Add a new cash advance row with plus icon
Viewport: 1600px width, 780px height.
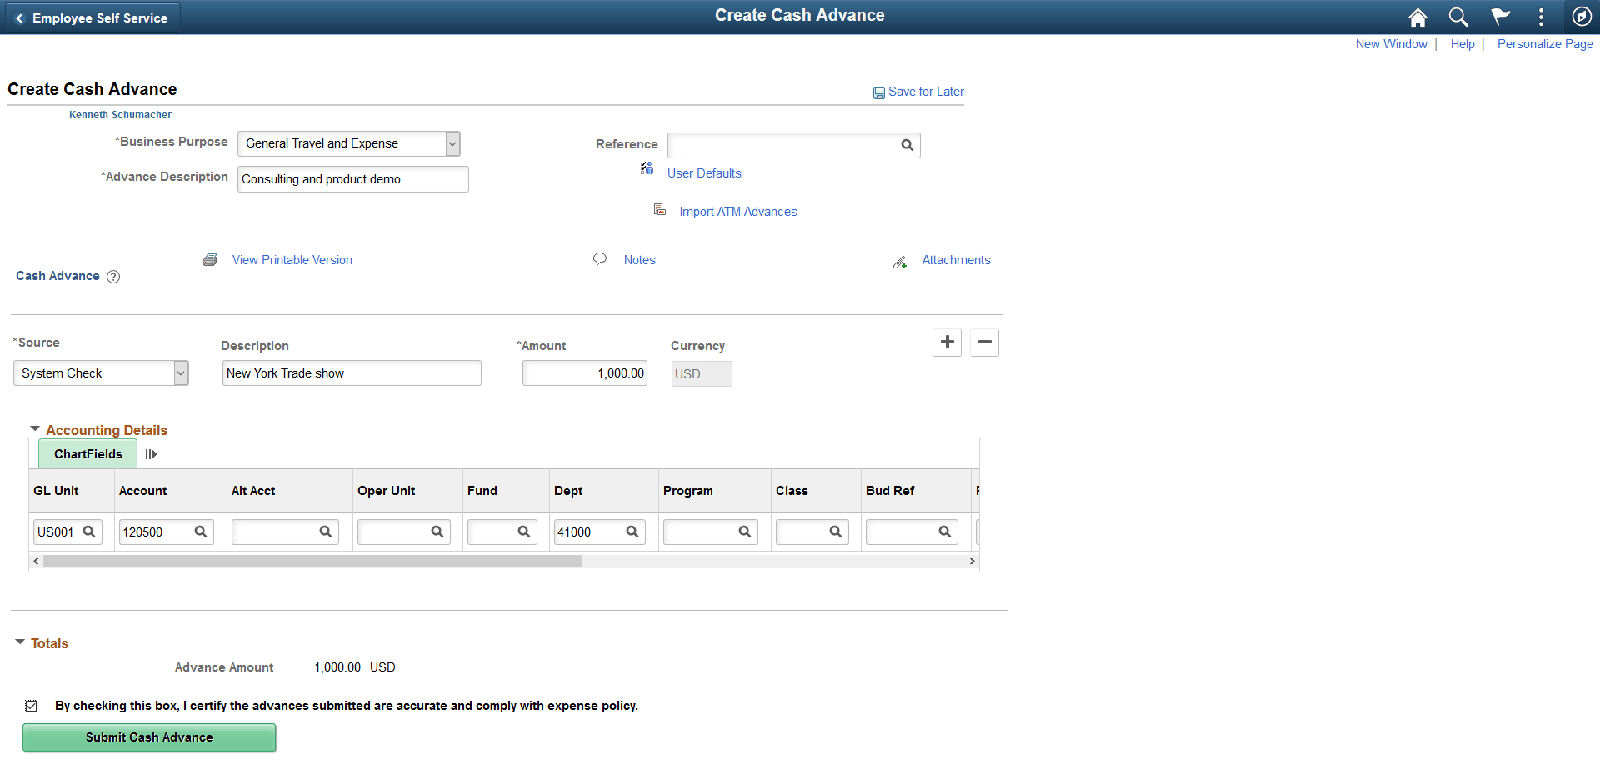pyautogui.click(x=947, y=342)
